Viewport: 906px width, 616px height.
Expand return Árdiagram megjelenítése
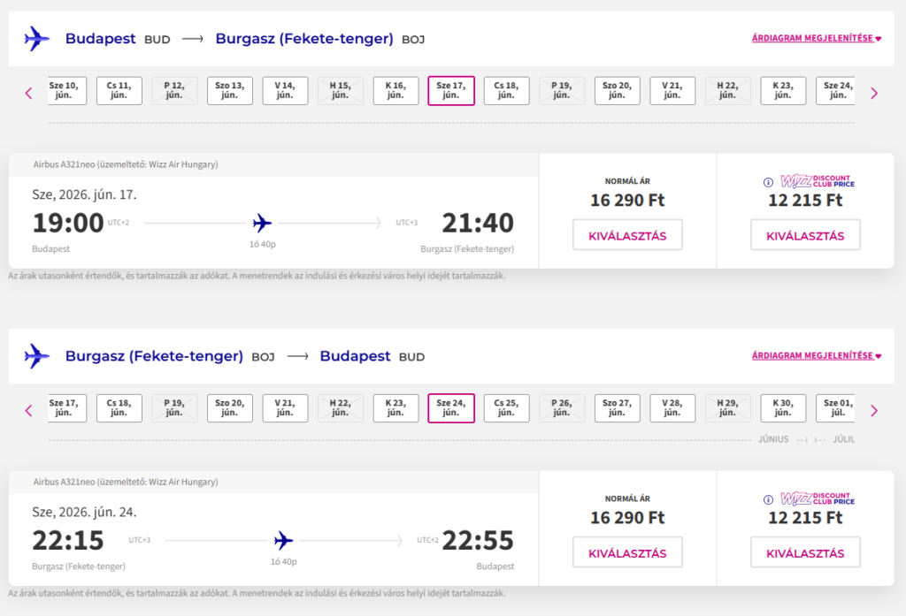816,356
